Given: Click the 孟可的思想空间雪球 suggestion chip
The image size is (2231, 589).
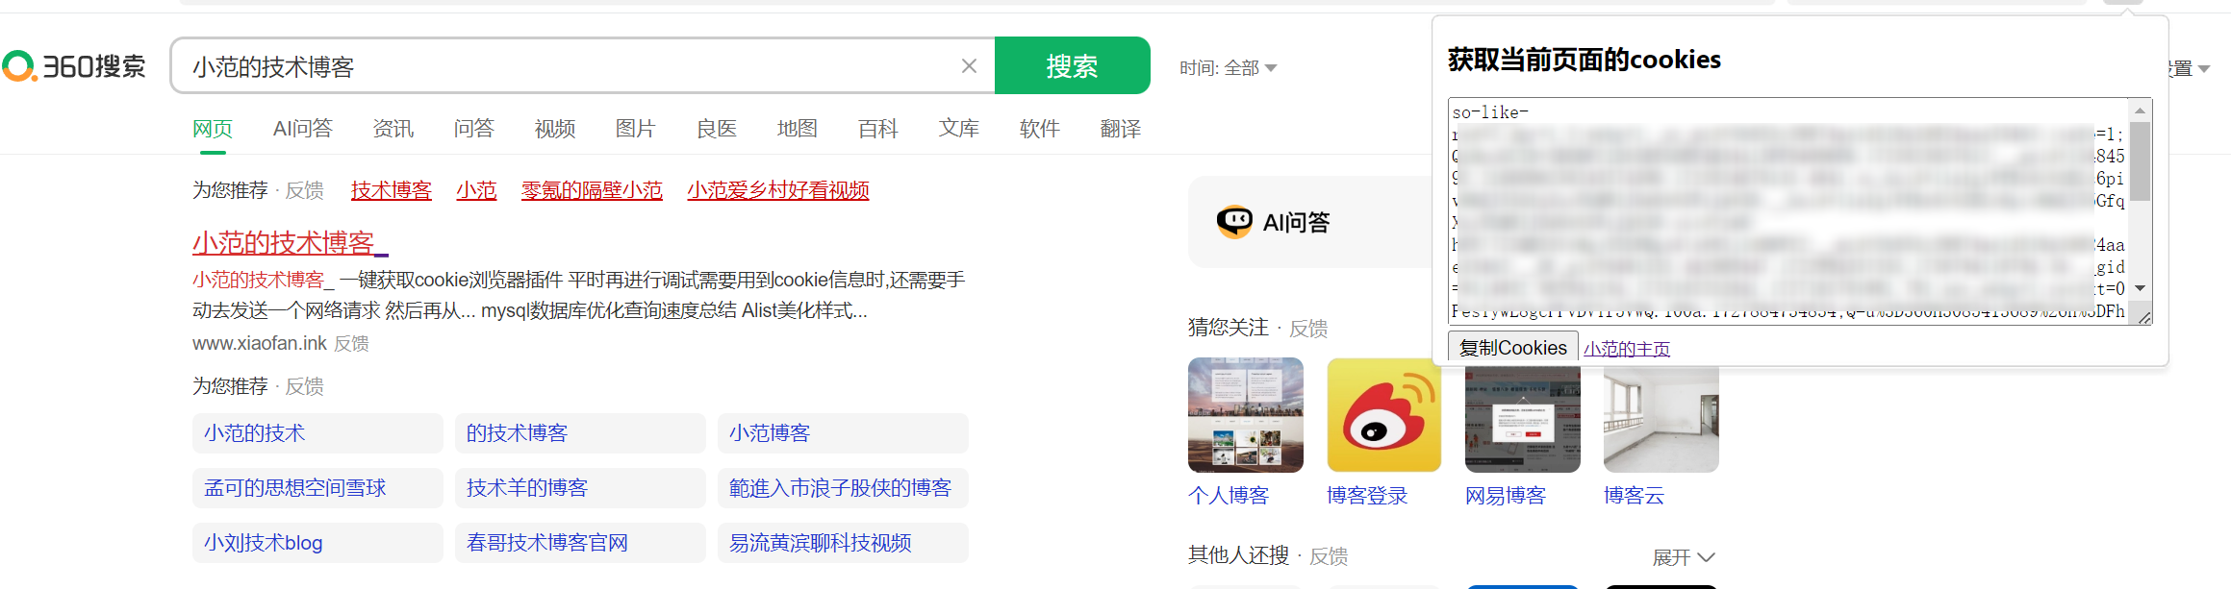Looking at the screenshot, I should pyautogui.click(x=317, y=488).
